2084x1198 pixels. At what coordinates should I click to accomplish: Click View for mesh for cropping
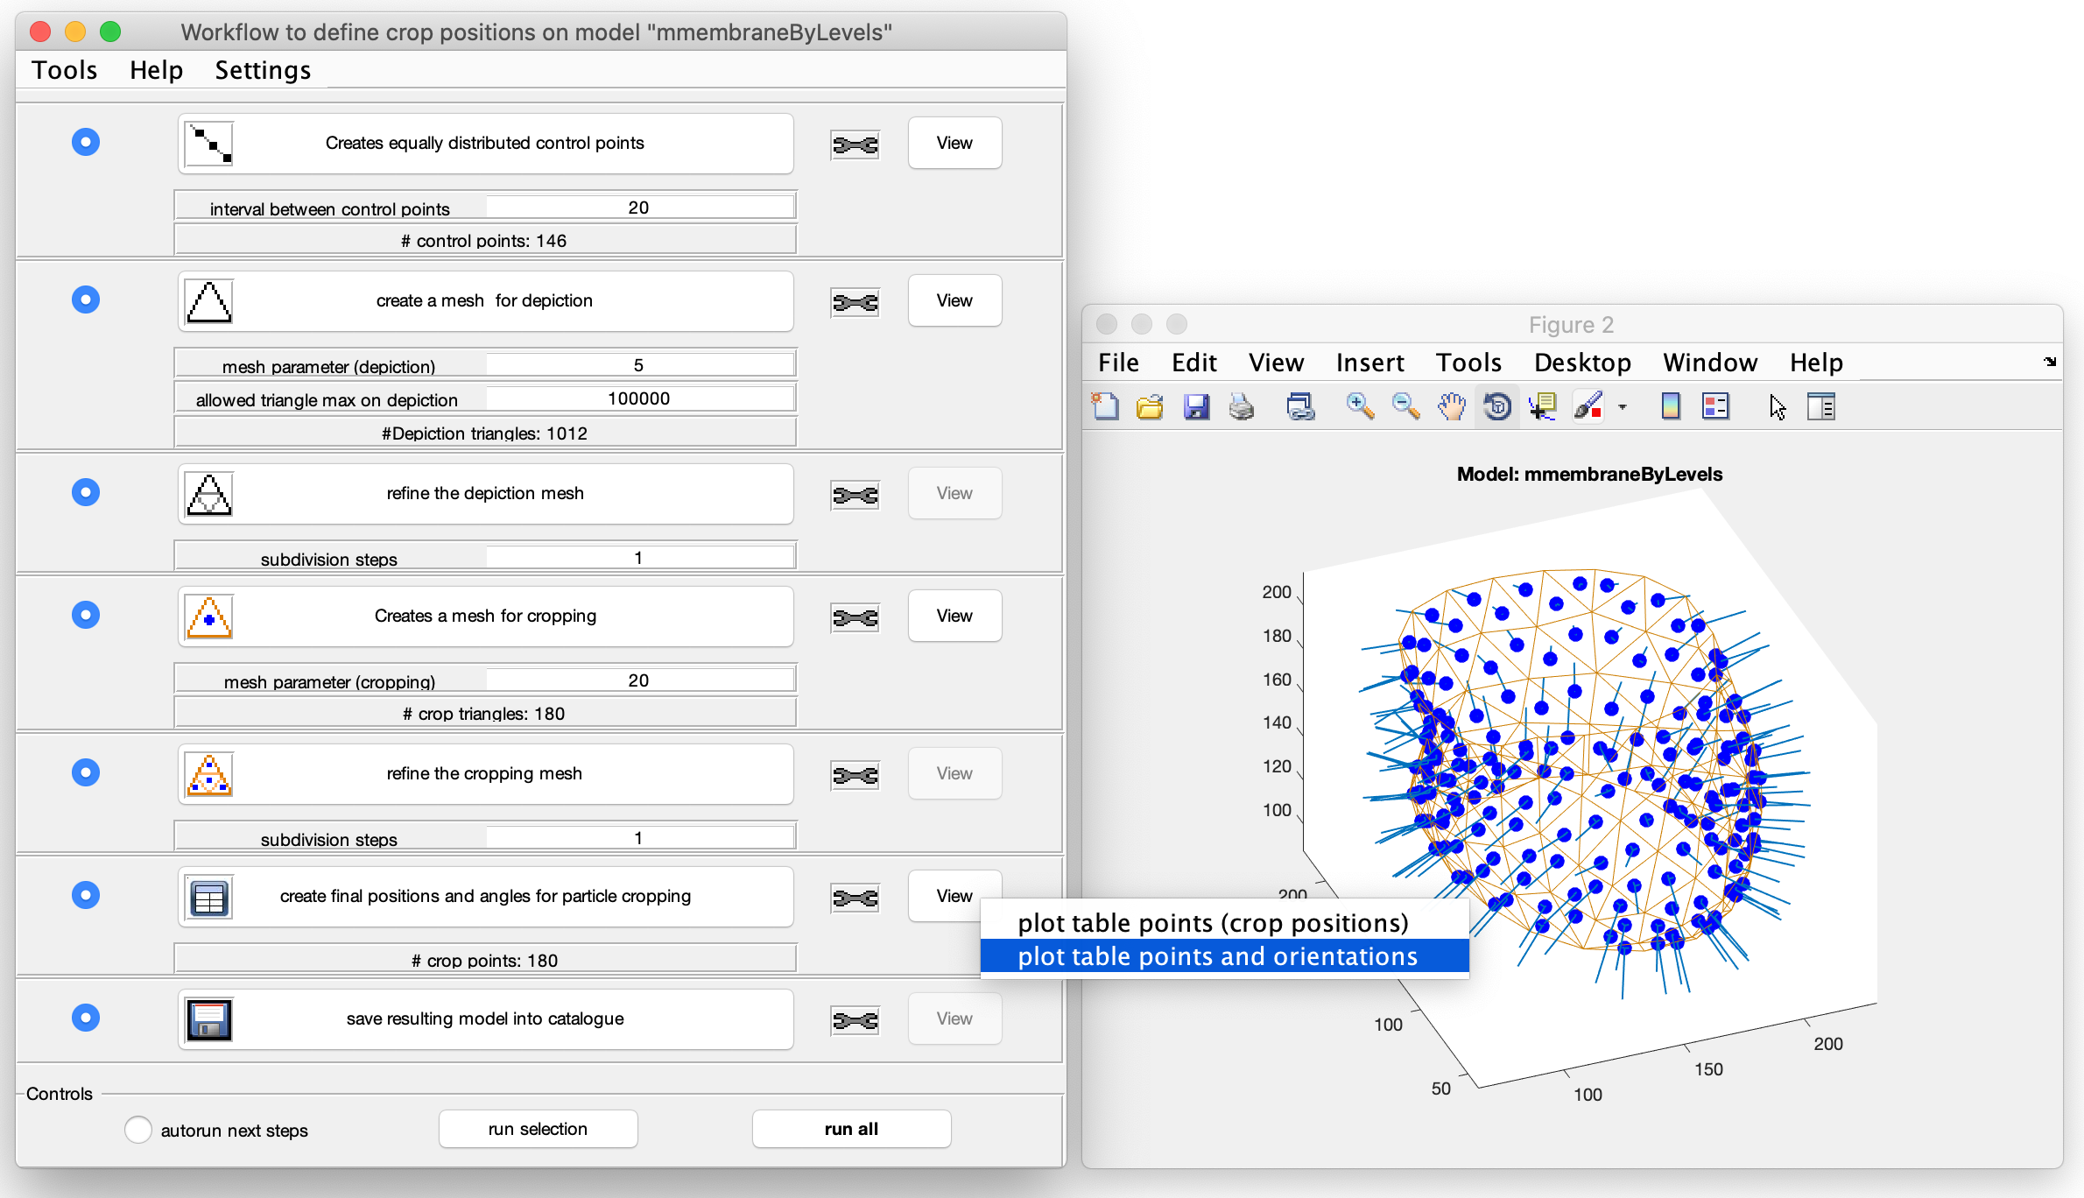tap(954, 616)
